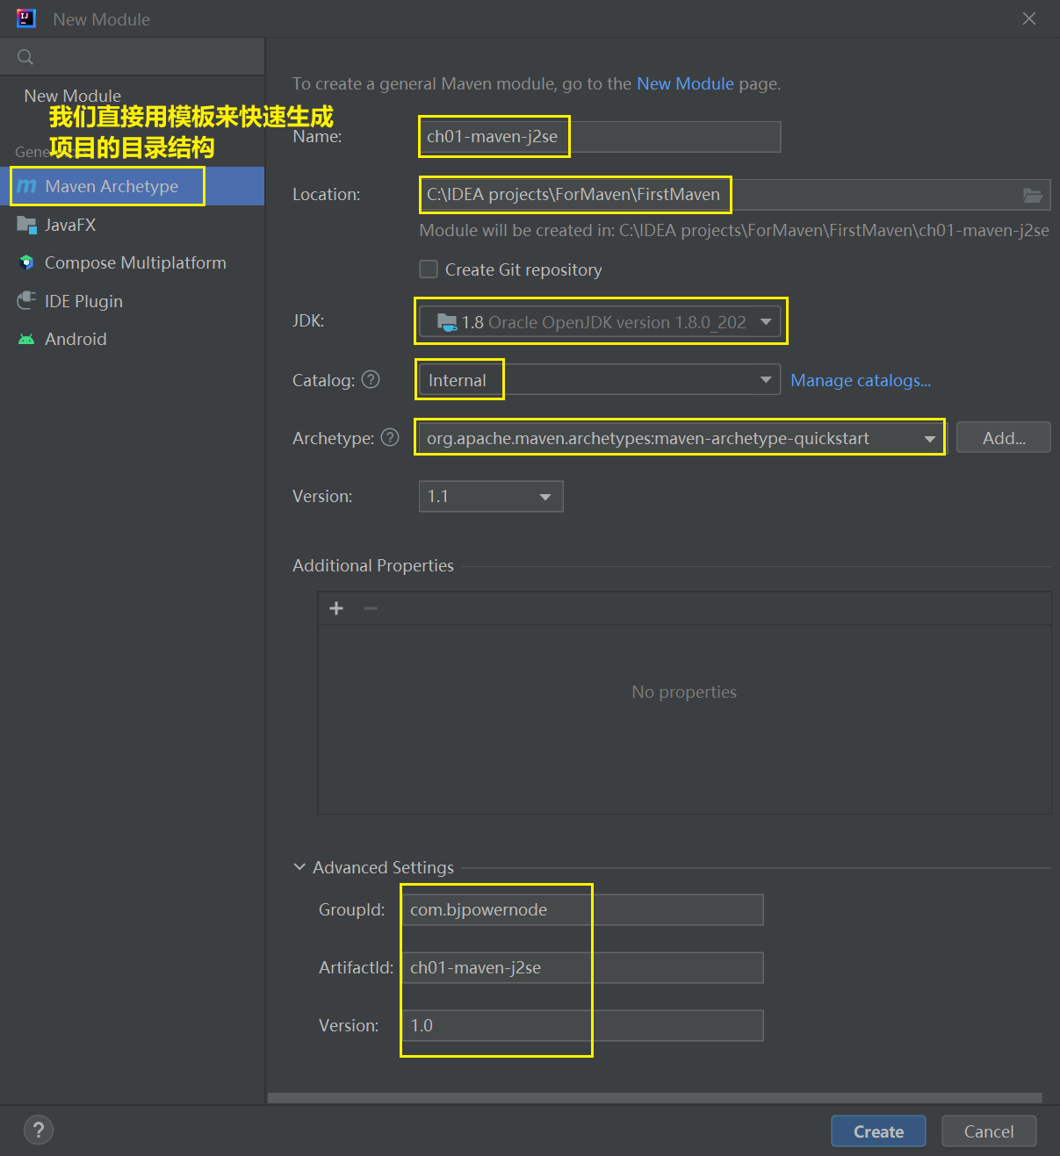Select Compose Multiplatform generator

tap(133, 262)
